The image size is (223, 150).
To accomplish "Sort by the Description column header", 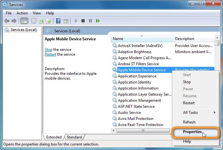I will 194,39.
